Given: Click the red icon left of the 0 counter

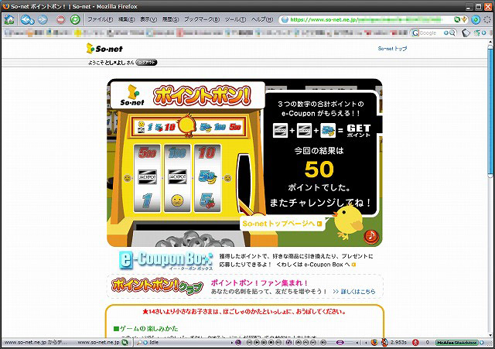Looking at the screenshot, I should (x=415, y=343).
